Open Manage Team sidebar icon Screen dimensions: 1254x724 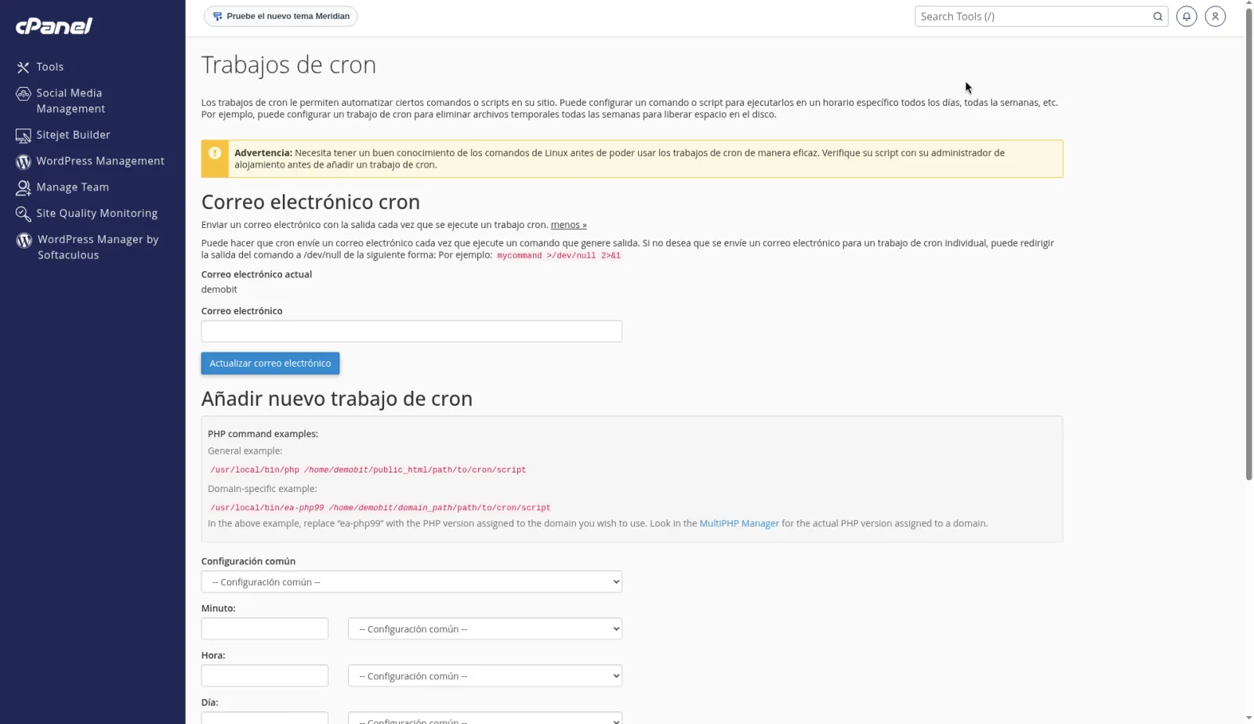(x=24, y=188)
